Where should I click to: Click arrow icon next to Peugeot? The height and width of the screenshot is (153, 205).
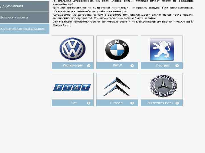point(177,66)
